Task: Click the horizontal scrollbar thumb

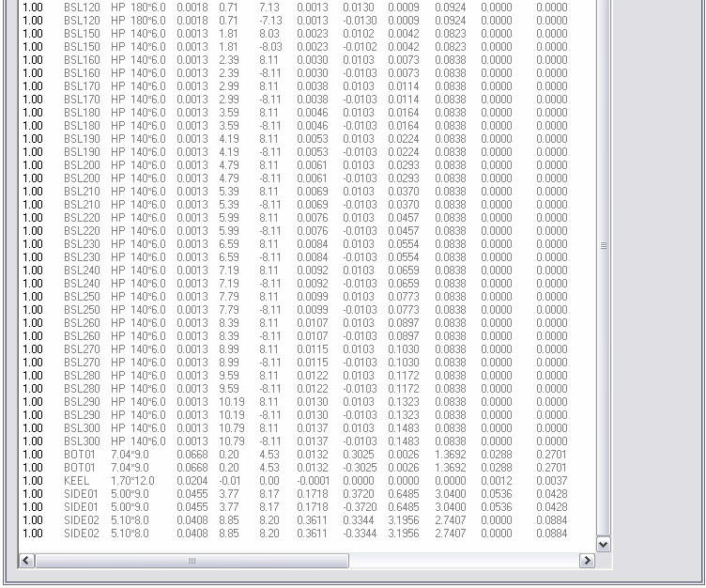Action: click(192, 561)
